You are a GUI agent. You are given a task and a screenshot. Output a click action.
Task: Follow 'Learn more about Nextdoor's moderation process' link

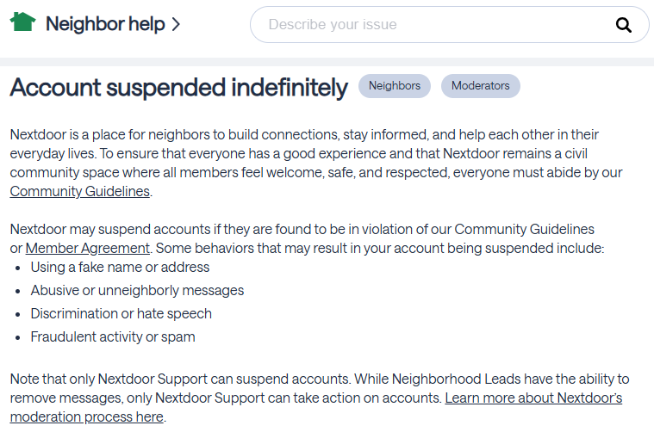(533, 398)
